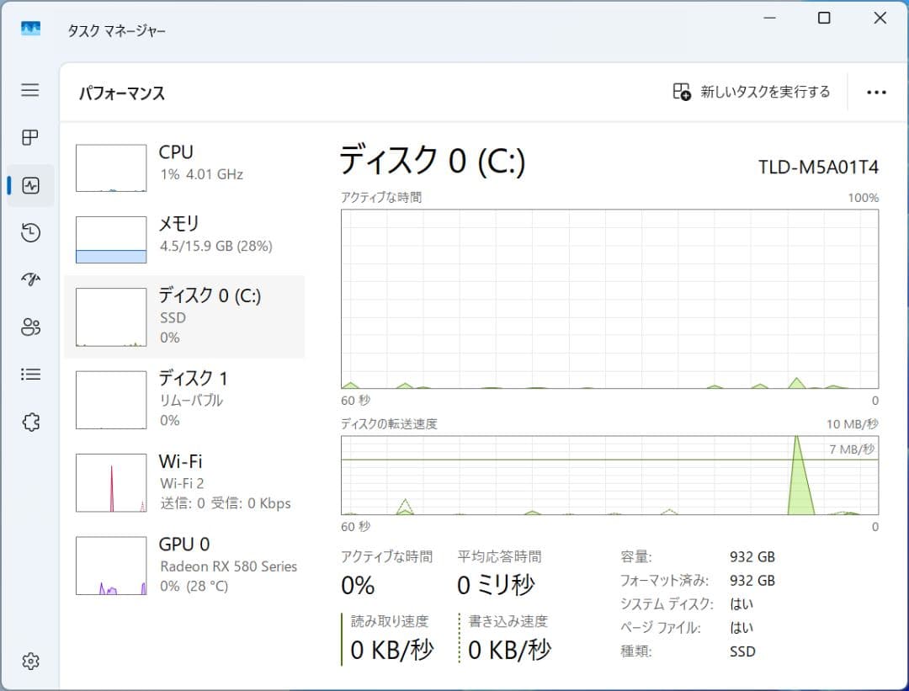Click the CPU mini graph thumbnail

click(x=110, y=167)
